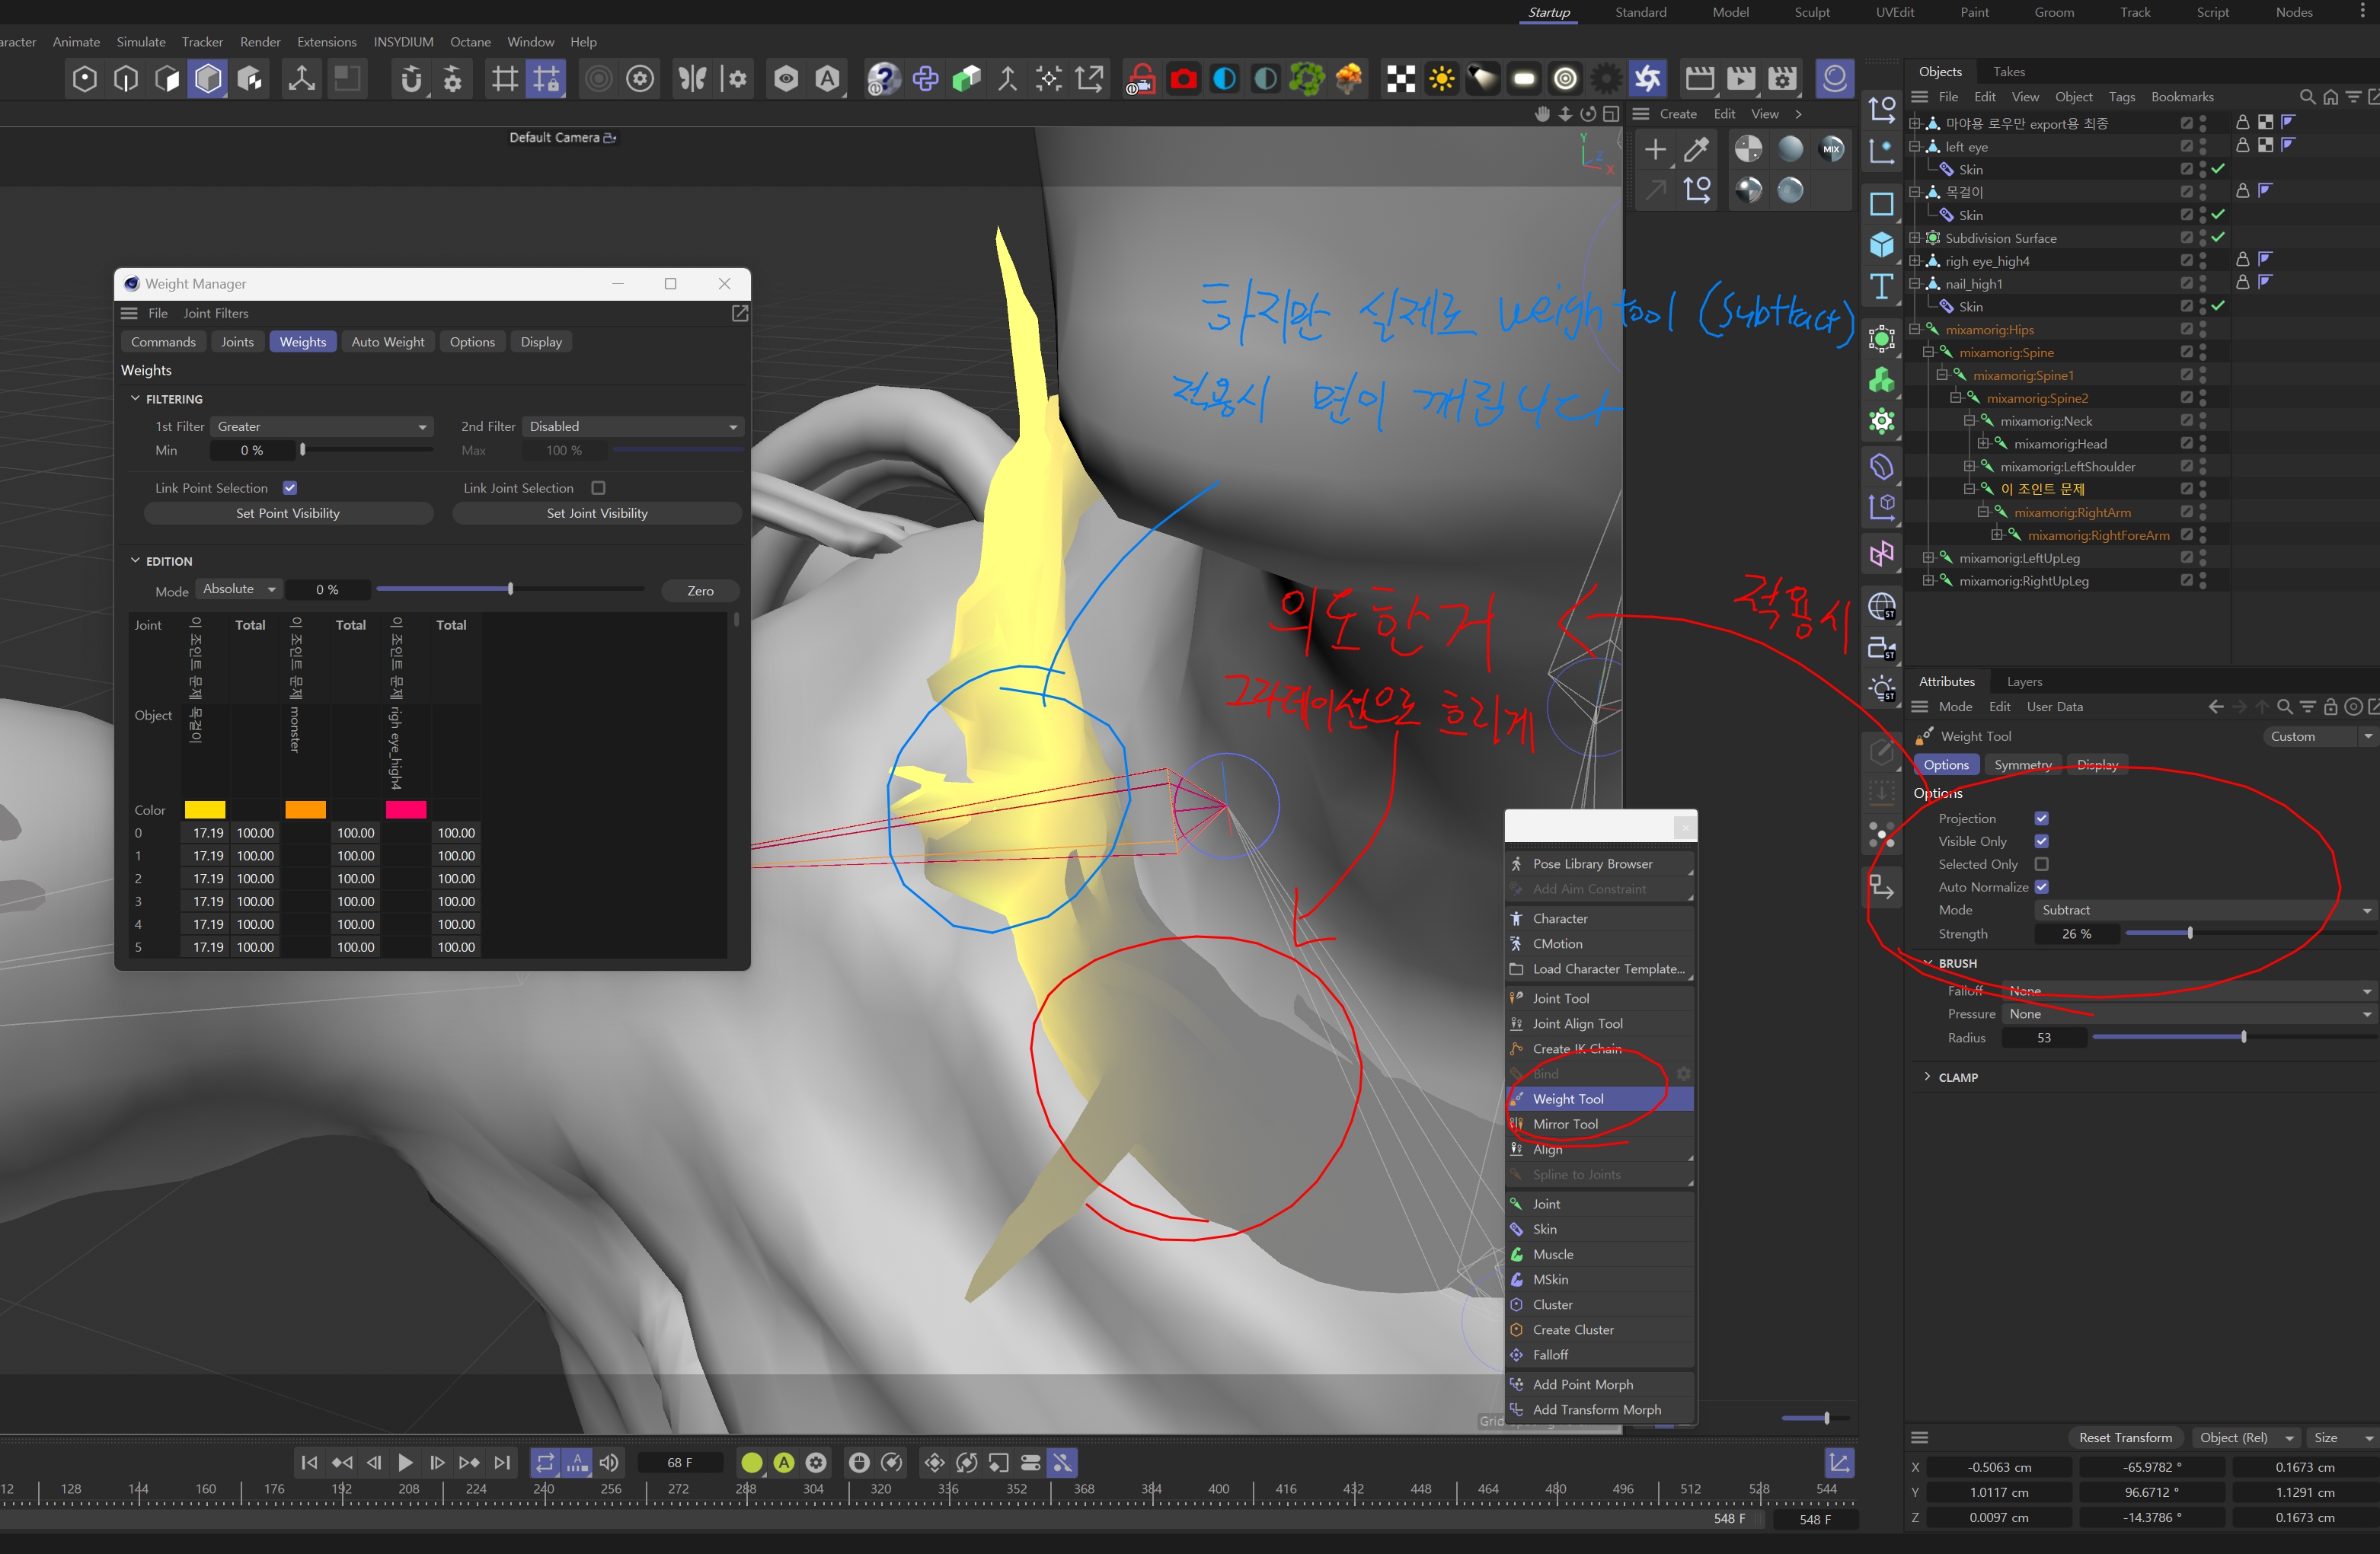2380x1554 pixels.
Task: Toggle visibility dots of mixamorig:Head
Action: [x=2203, y=443]
